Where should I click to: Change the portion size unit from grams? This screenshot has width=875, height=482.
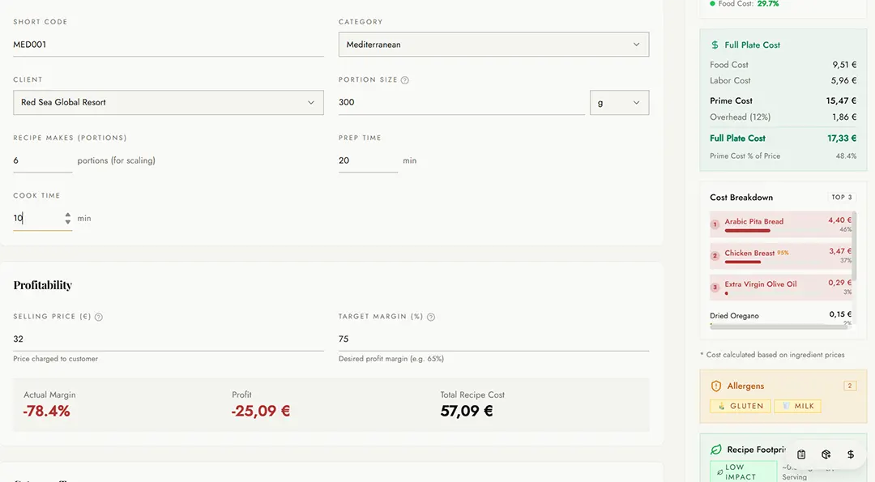click(x=621, y=102)
